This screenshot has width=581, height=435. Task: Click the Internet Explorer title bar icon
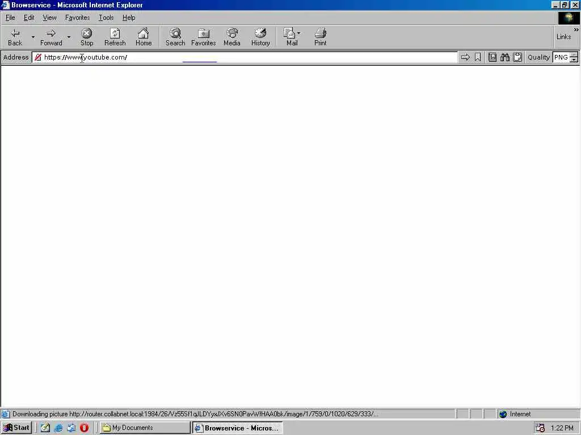coord(5,5)
